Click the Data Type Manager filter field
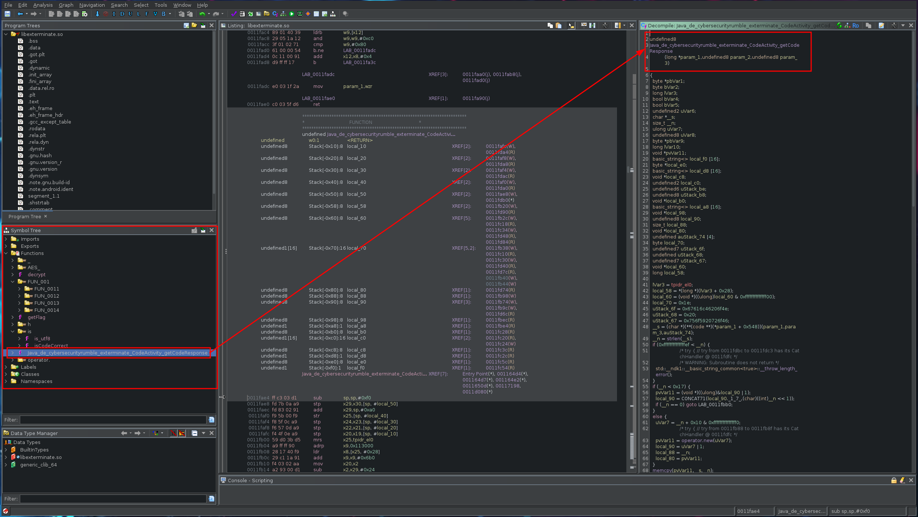918x517 pixels. [x=113, y=499]
